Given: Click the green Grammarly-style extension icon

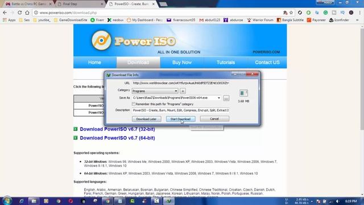Looking at the screenshot, I should (x=325, y=13).
